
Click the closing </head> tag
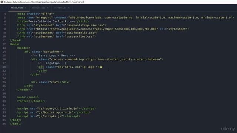16,40
